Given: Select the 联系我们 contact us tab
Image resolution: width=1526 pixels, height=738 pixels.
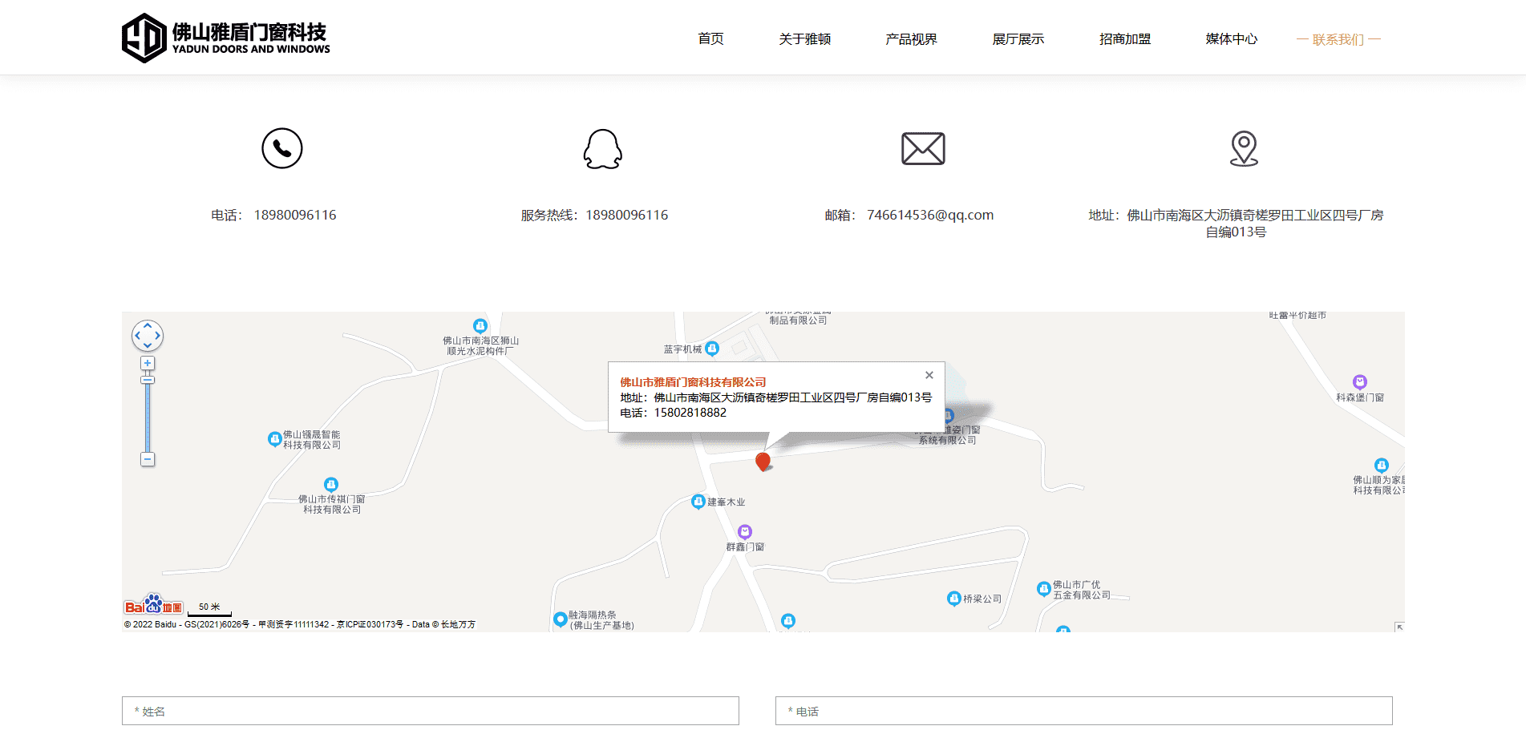Looking at the screenshot, I should coord(1338,39).
